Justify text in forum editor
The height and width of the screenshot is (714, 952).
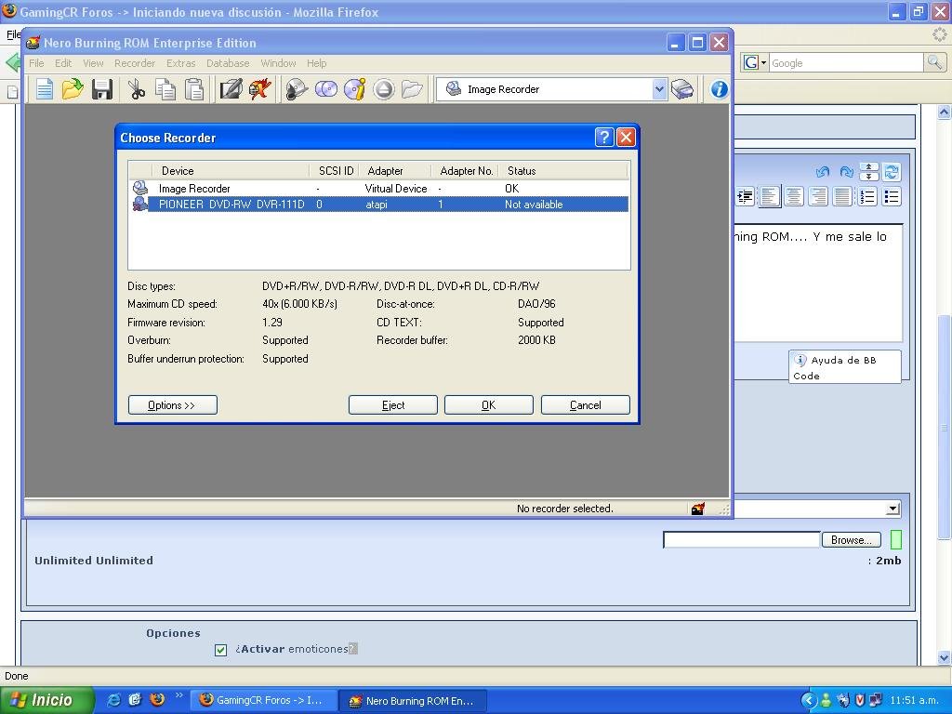click(x=842, y=197)
